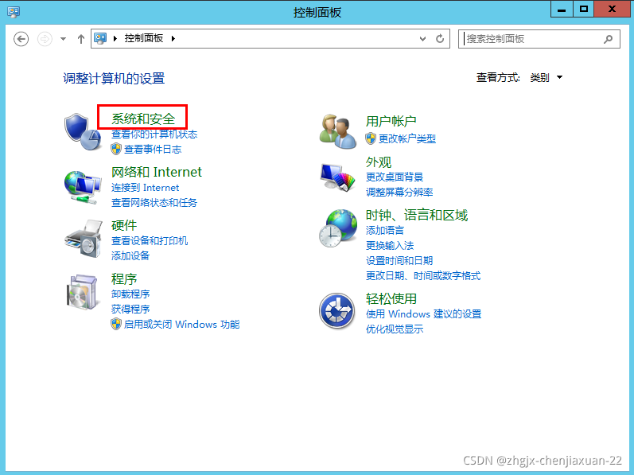This screenshot has width=634, height=475.
Task: Expand the chevron after 控制面板 in breadcrumb
Action: click(173, 38)
